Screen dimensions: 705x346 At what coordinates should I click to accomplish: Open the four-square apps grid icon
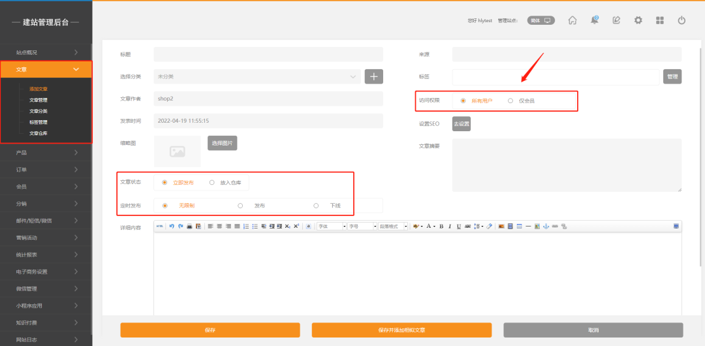click(660, 20)
